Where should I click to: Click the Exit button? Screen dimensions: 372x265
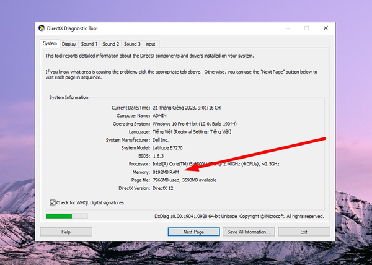click(303, 232)
